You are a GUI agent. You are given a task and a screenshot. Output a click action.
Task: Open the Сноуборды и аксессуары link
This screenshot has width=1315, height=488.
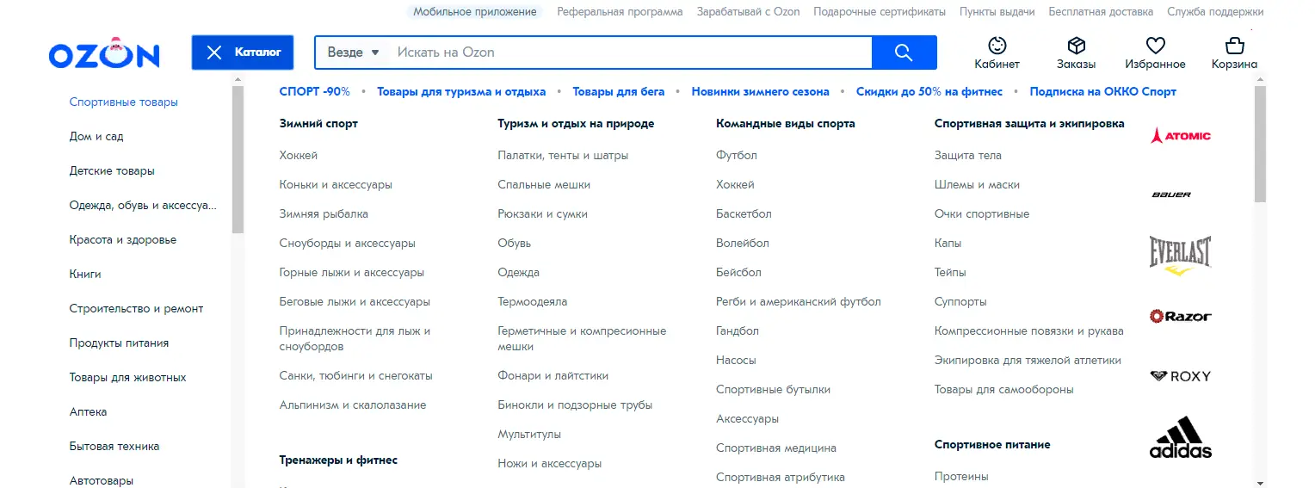(x=347, y=244)
